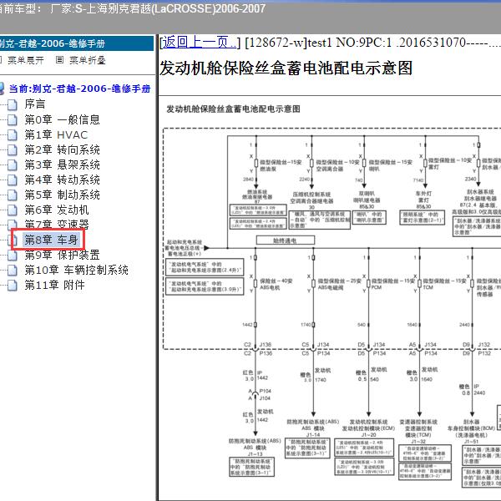This screenshot has height=501, width=501.
Task: Open reference box 起动和充电系统示意图(2.4升)
Action: 205,267
